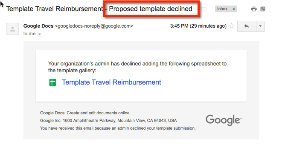
Task: Open the More dropdown beside Reply
Action: coord(260,26)
